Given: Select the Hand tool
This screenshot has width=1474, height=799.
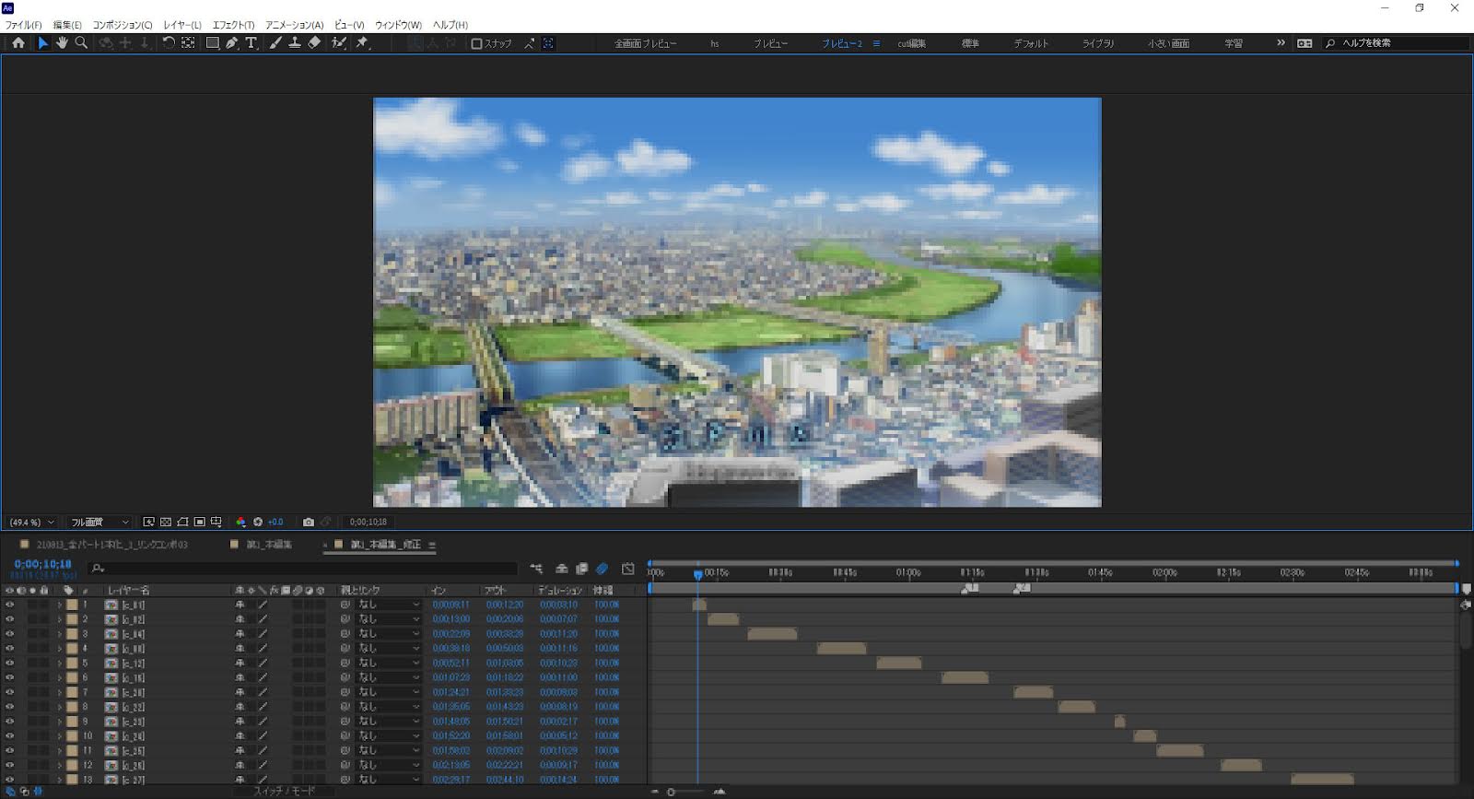Looking at the screenshot, I should tap(62, 42).
